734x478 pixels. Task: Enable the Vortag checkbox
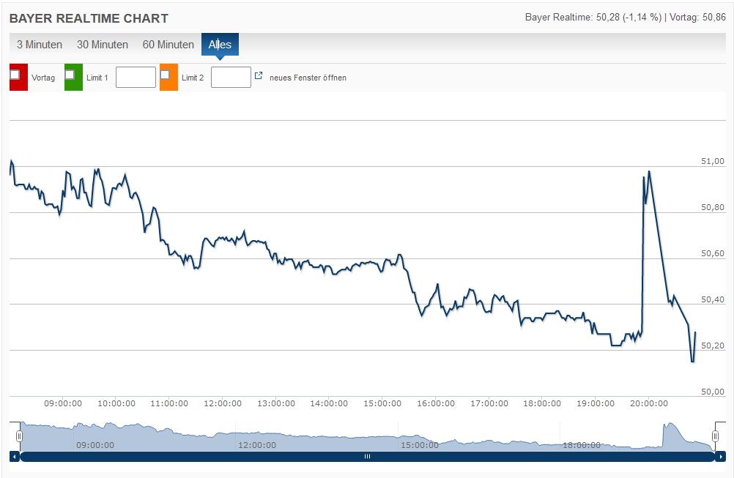(x=15, y=75)
